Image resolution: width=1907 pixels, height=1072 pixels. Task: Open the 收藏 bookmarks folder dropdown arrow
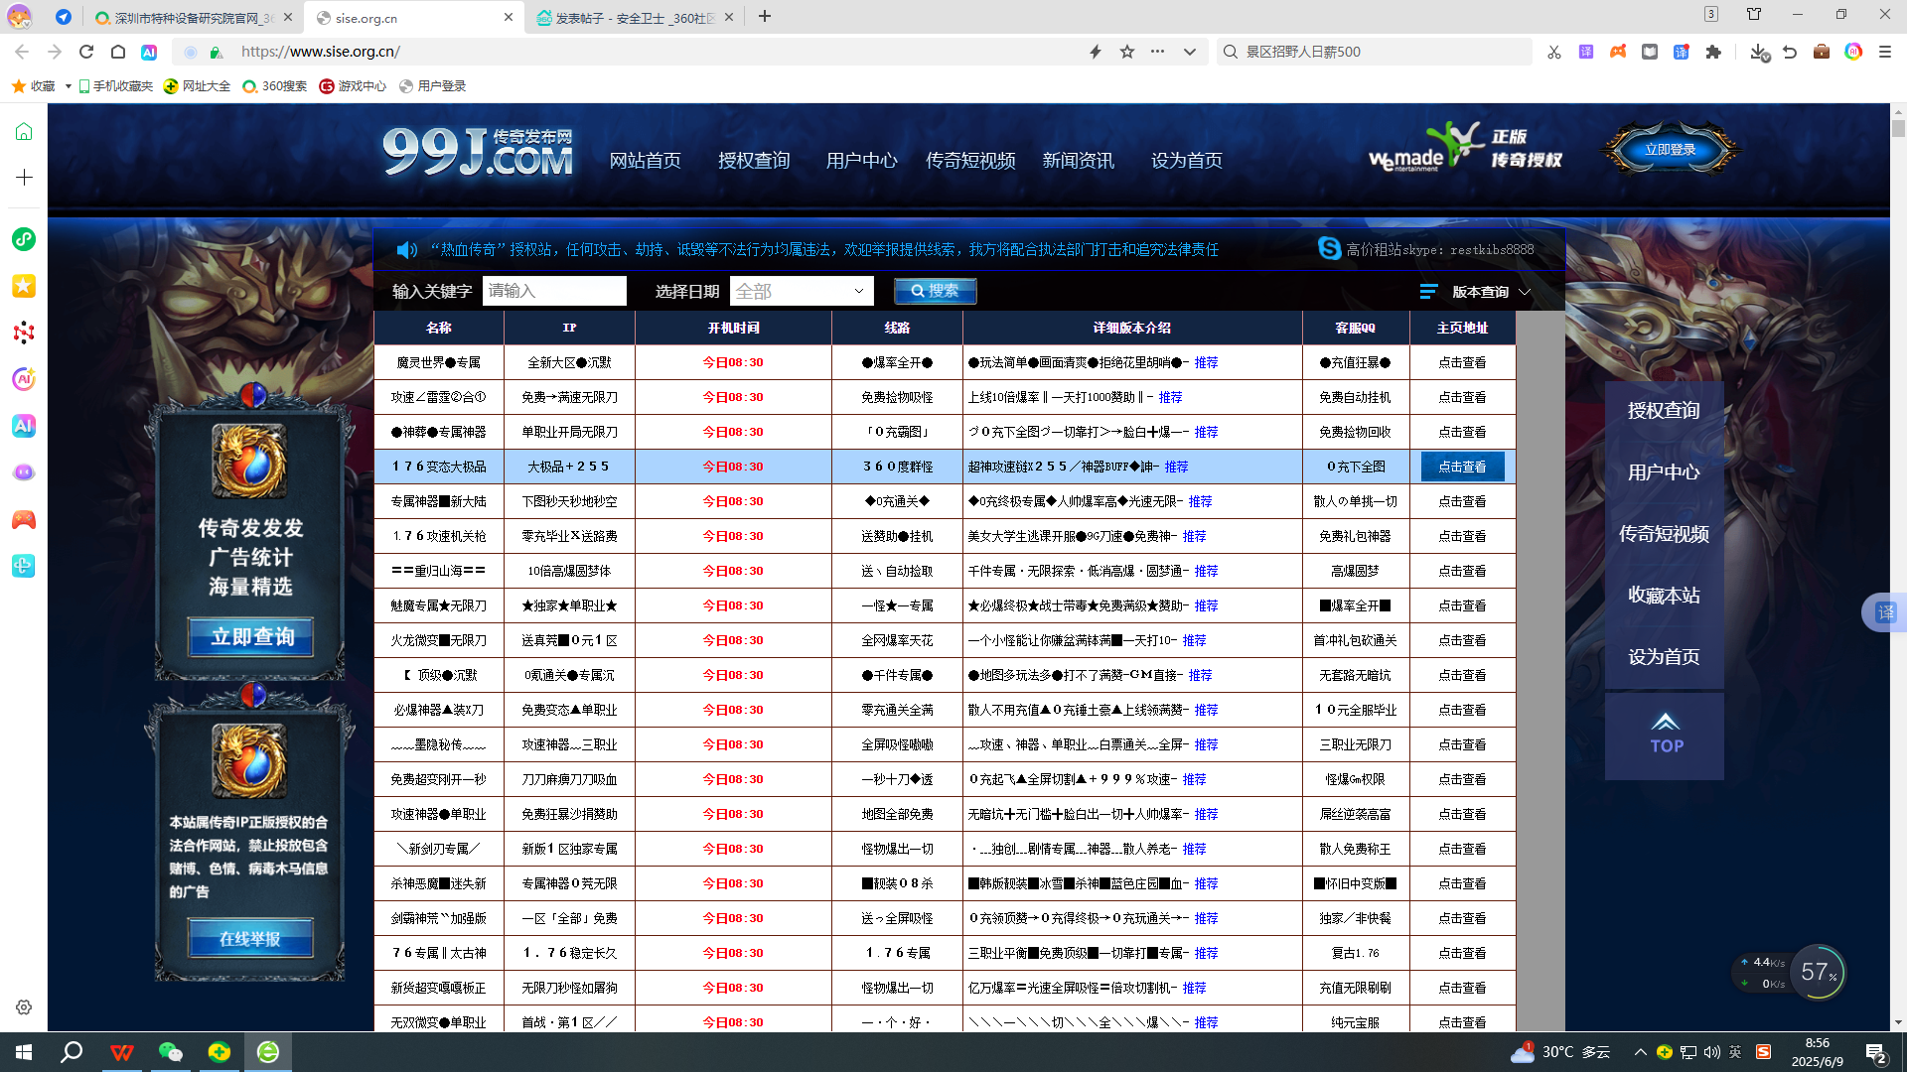(x=68, y=86)
